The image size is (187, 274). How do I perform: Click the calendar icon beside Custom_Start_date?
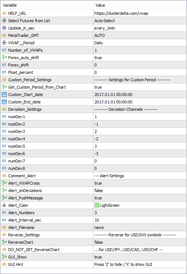[x=4, y=95]
